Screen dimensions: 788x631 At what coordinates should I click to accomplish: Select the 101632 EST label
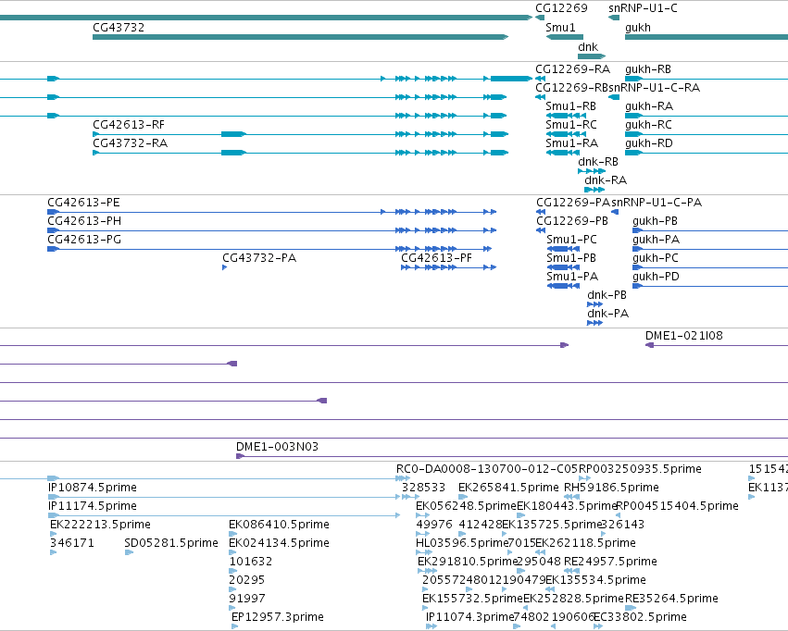tap(251, 563)
